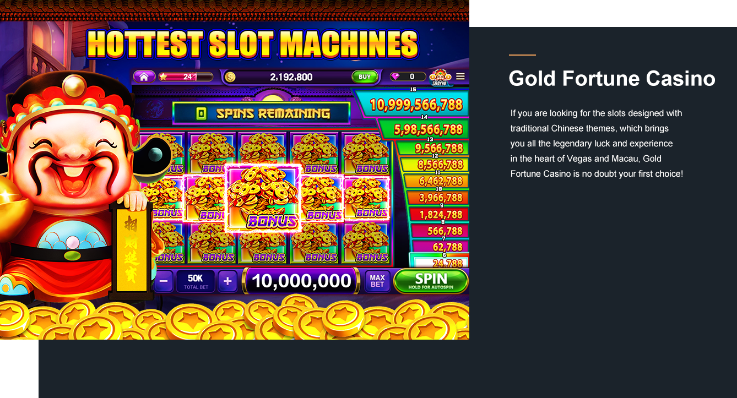Click the Gold Fortune Casino heading
The height and width of the screenshot is (398, 737).
coord(612,78)
